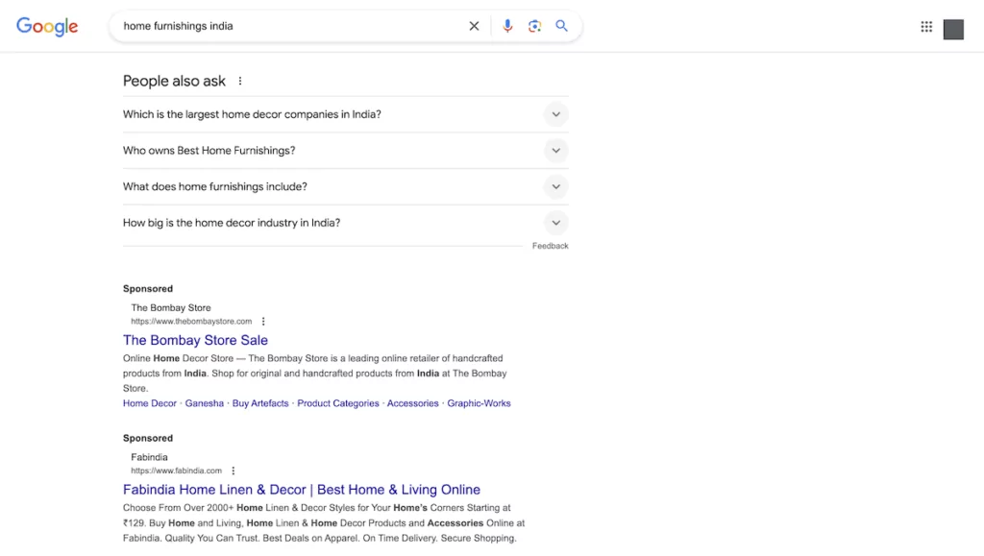This screenshot has width=984, height=556.
Task: Click The Bombay Store advertiser name
Action: [171, 308]
